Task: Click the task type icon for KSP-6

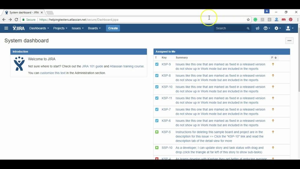Action: point(157,121)
